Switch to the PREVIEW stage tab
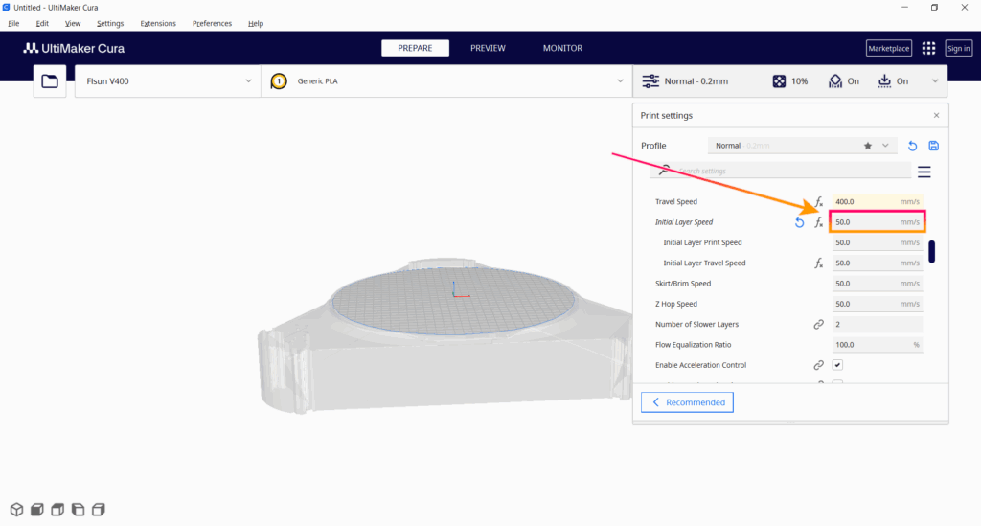 pyautogui.click(x=488, y=48)
